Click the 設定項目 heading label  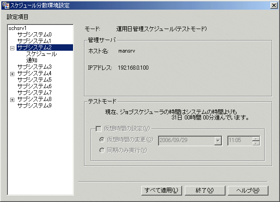click(17, 17)
